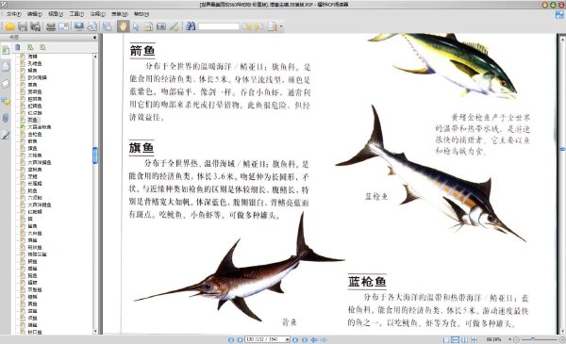The image size is (566, 344).
Task: Go to last page button
Action: click(x=305, y=339)
